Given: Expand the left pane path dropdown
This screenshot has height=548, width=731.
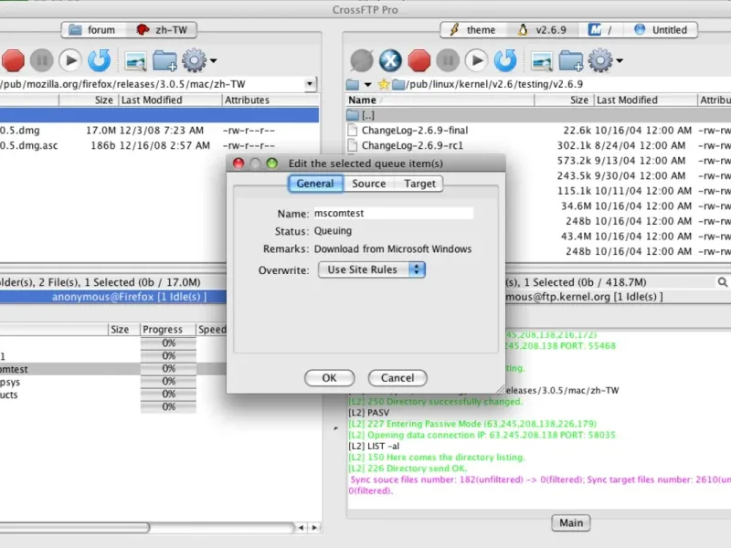Looking at the screenshot, I should pos(310,84).
